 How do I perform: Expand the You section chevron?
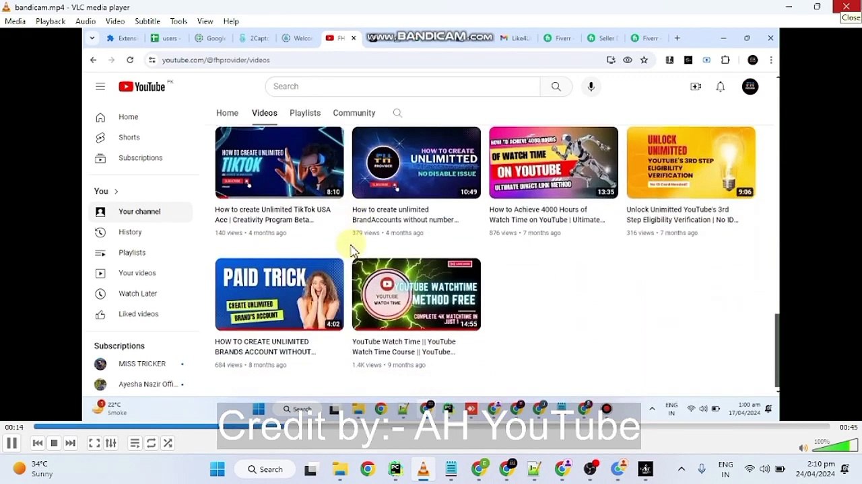point(116,192)
